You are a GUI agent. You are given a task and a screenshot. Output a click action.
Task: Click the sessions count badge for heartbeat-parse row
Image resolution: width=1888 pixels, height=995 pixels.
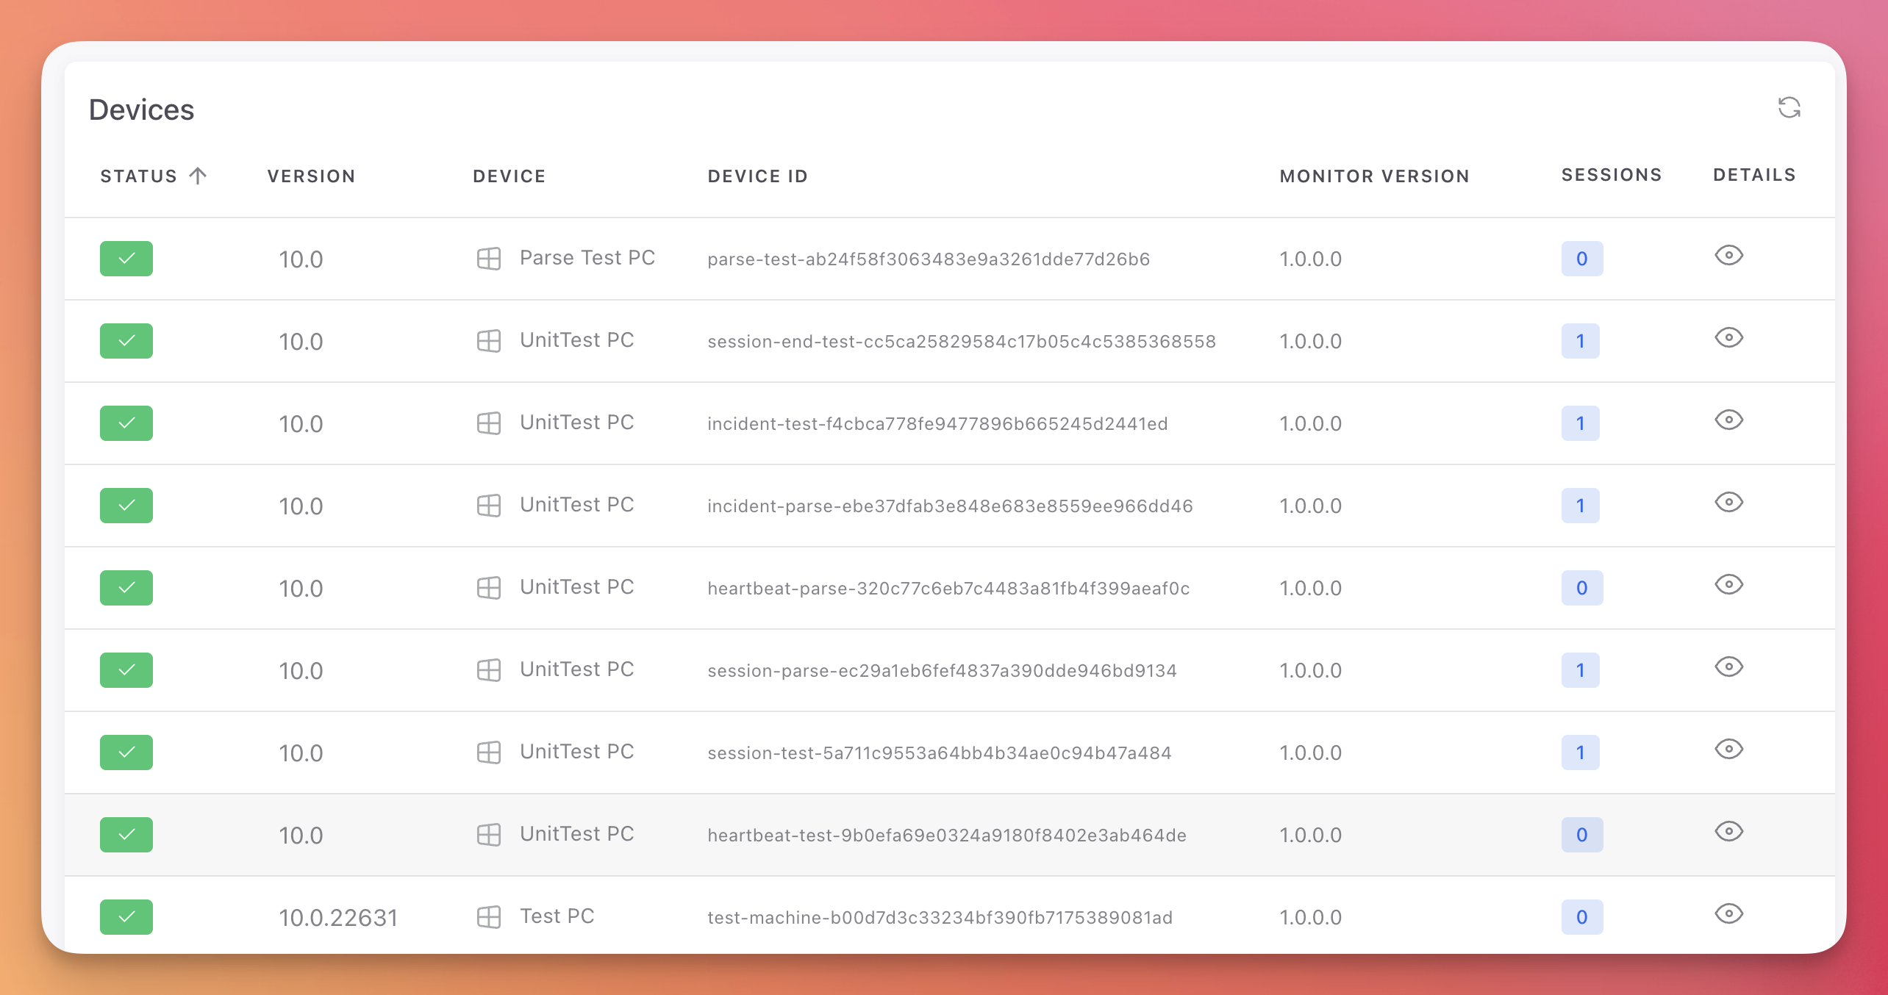pos(1581,587)
